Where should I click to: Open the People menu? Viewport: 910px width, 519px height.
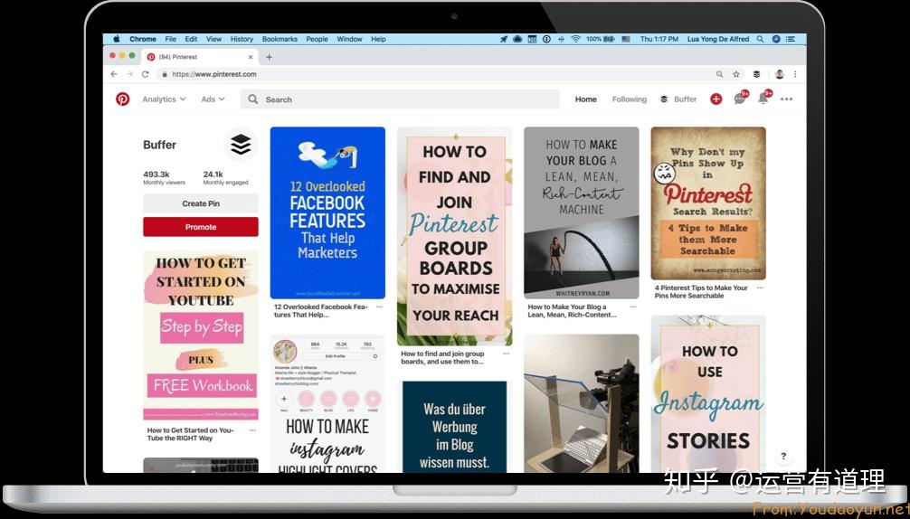(317, 39)
